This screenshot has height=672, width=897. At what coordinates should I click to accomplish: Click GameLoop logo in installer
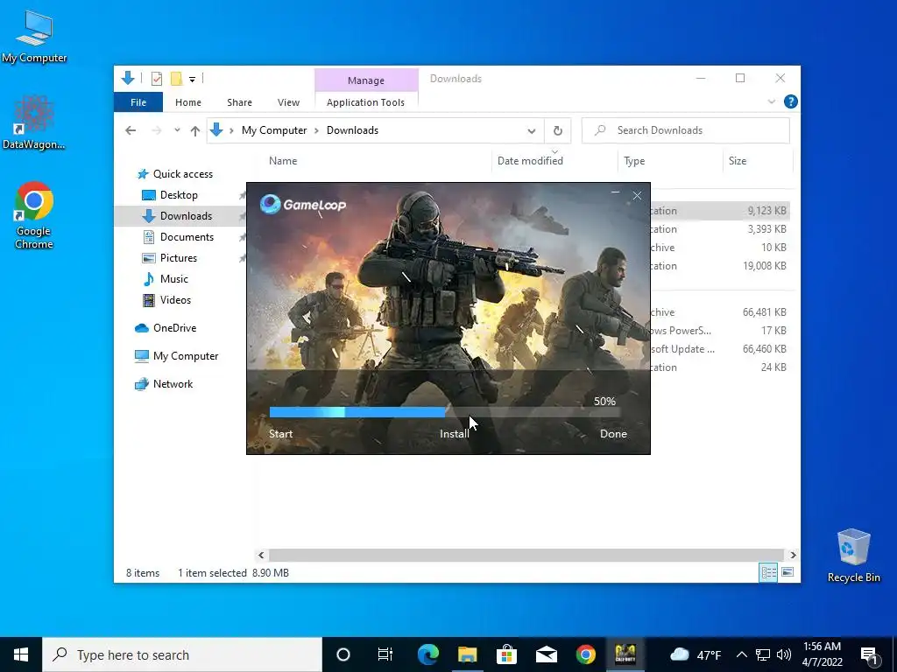pos(302,204)
